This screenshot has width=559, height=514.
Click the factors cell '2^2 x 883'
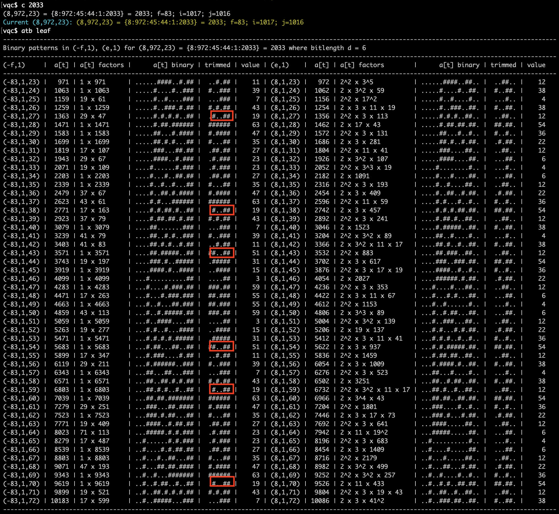[x=357, y=253]
